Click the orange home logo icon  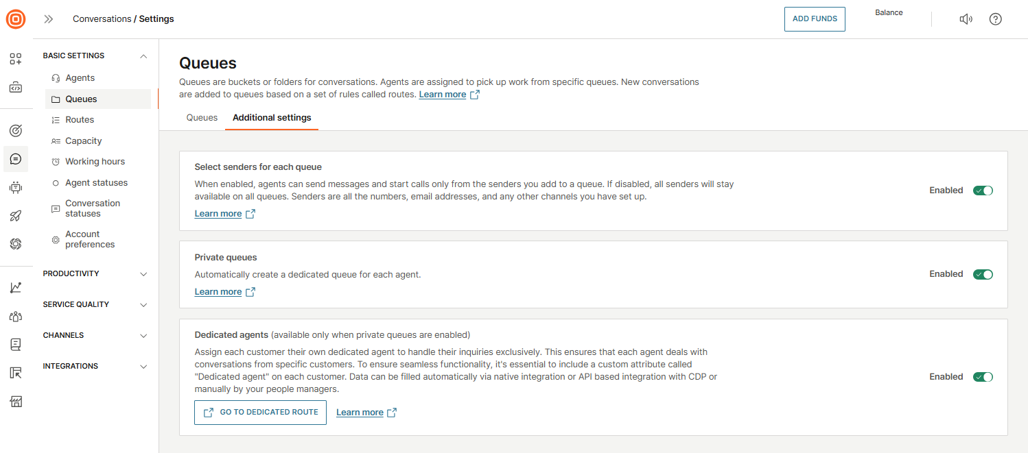(16, 19)
